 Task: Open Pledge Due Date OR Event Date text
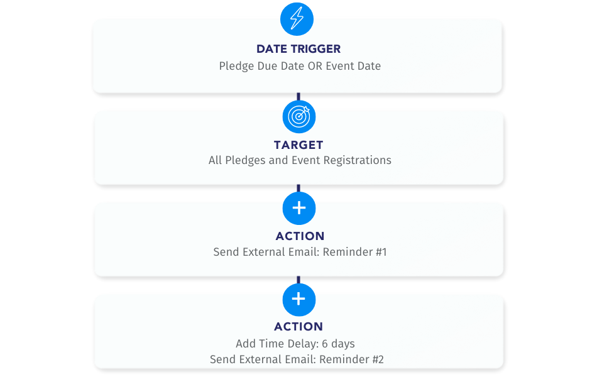click(x=300, y=66)
